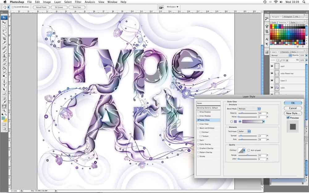Screen dimensions: 309x193
Task: Click the Actual Pixels button
Action: (x=41, y=7)
